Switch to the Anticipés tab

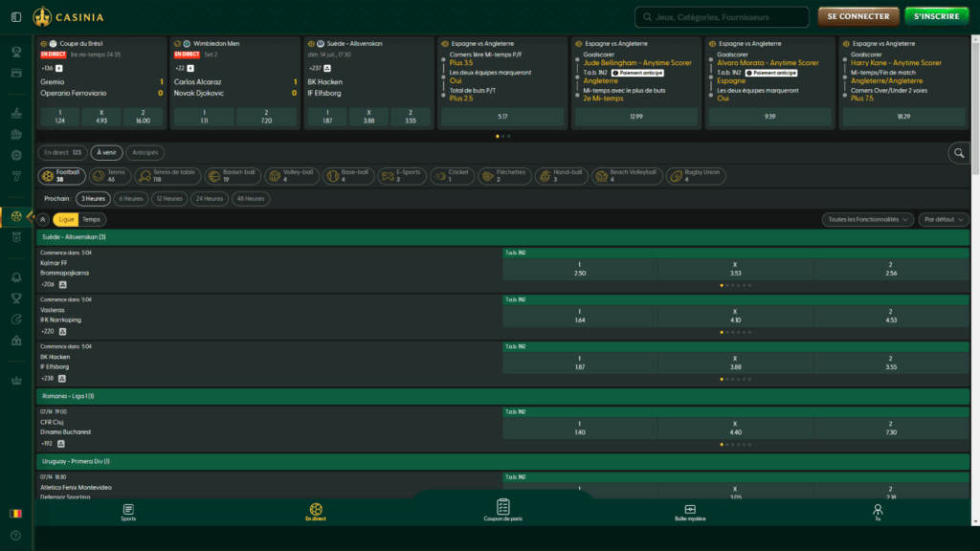point(145,152)
